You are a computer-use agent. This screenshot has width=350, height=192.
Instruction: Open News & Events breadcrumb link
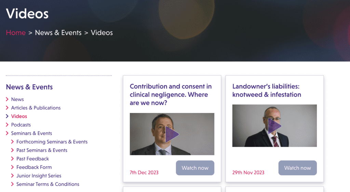58,33
